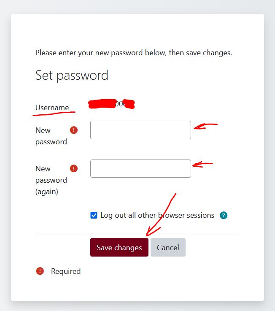
Task: Click the Username label
Action: [x=52, y=108]
